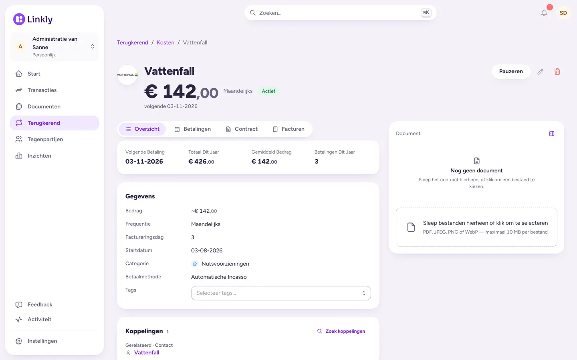Open the SD user avatar
Viewport: 577px width, 360px height.
coord(563,13)
